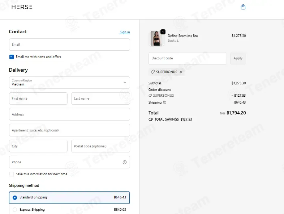The height and width of the screenshot is (214, 284).
Task: Select Express Shipping option
Action: pyautogui.click(x=69, y=209)
